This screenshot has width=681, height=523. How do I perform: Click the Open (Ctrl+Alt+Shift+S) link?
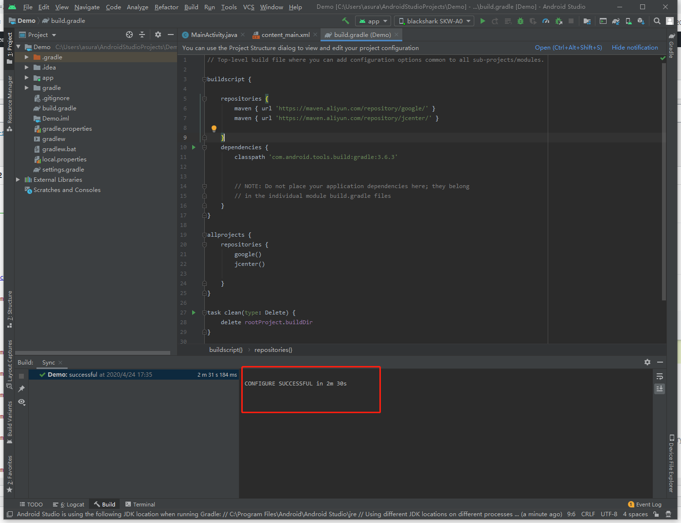point(568,48)
